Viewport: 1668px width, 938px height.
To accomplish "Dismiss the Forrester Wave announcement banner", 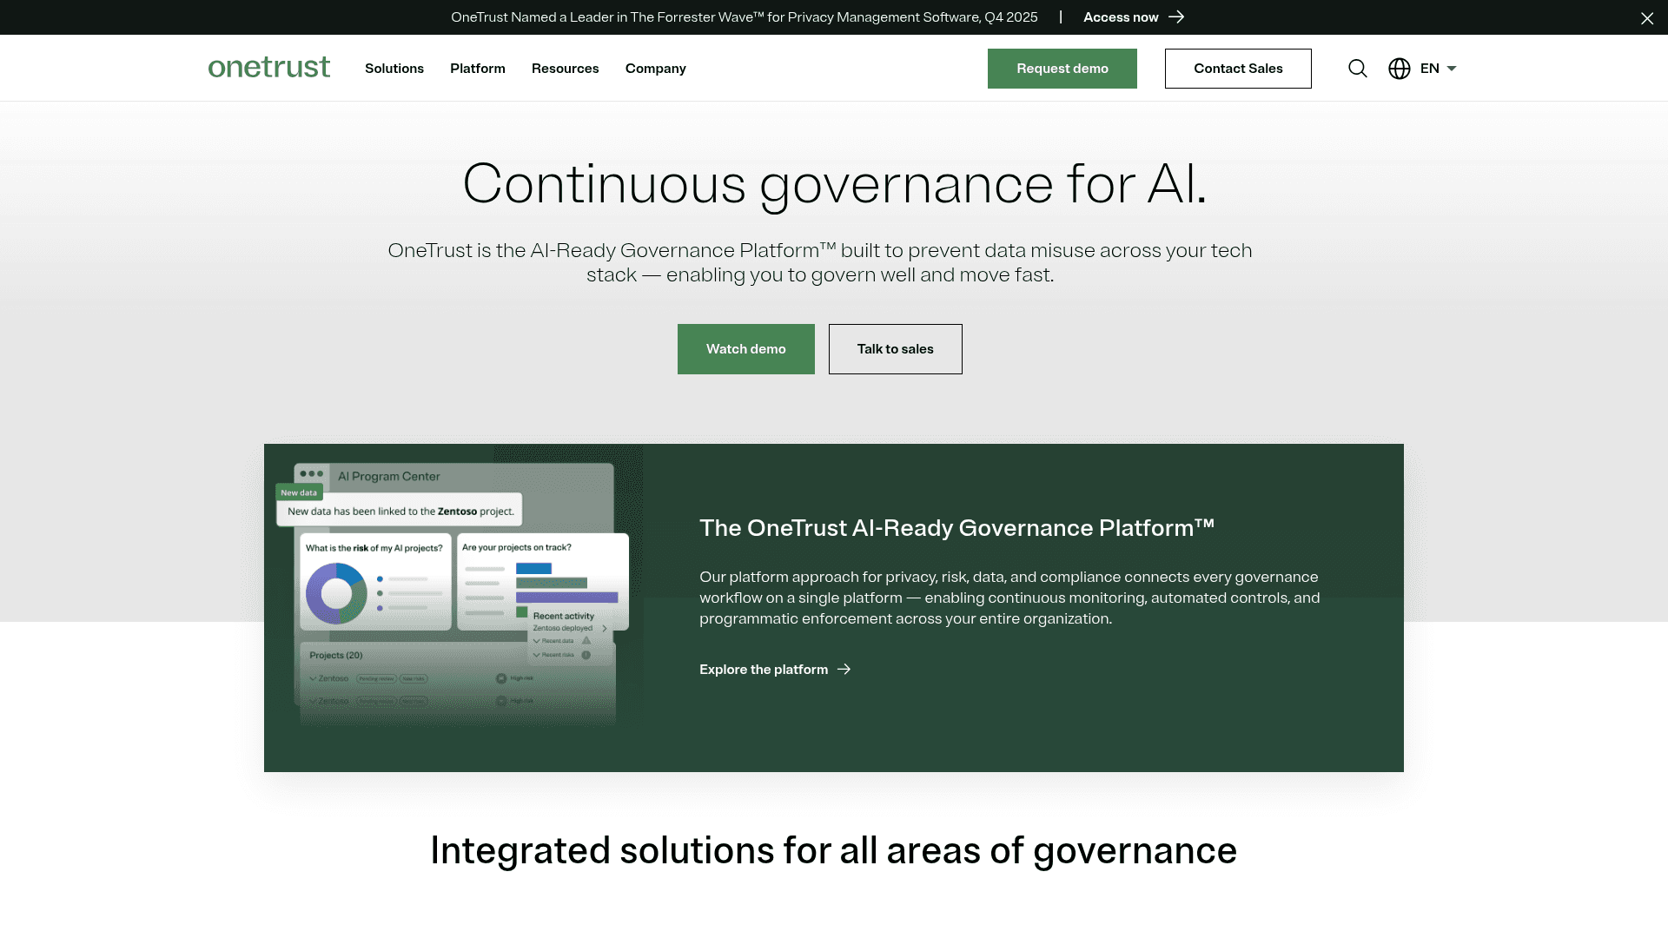I will click(1647, 17).
